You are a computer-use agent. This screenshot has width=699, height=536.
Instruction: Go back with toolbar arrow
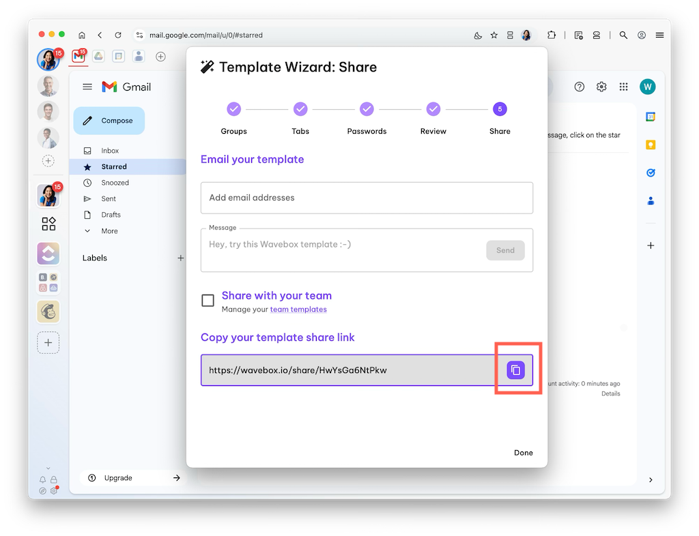100,35
